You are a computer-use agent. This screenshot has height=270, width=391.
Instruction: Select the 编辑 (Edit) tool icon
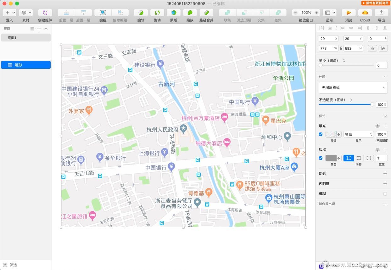(141, 13)
